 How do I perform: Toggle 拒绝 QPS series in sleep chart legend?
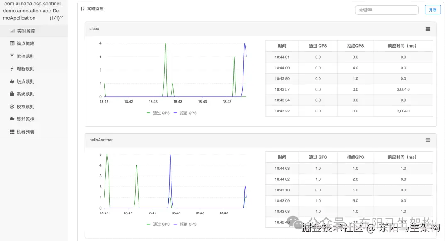click(185, 113)
